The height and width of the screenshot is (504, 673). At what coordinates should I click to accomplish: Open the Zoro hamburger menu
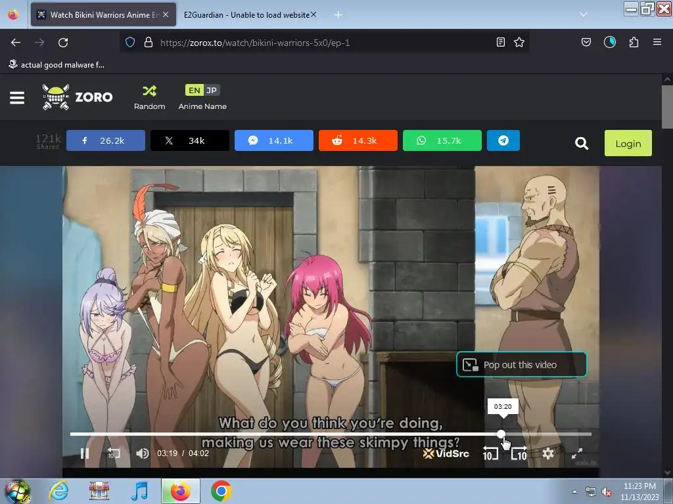pyautogui.click(x=17, y=98)
